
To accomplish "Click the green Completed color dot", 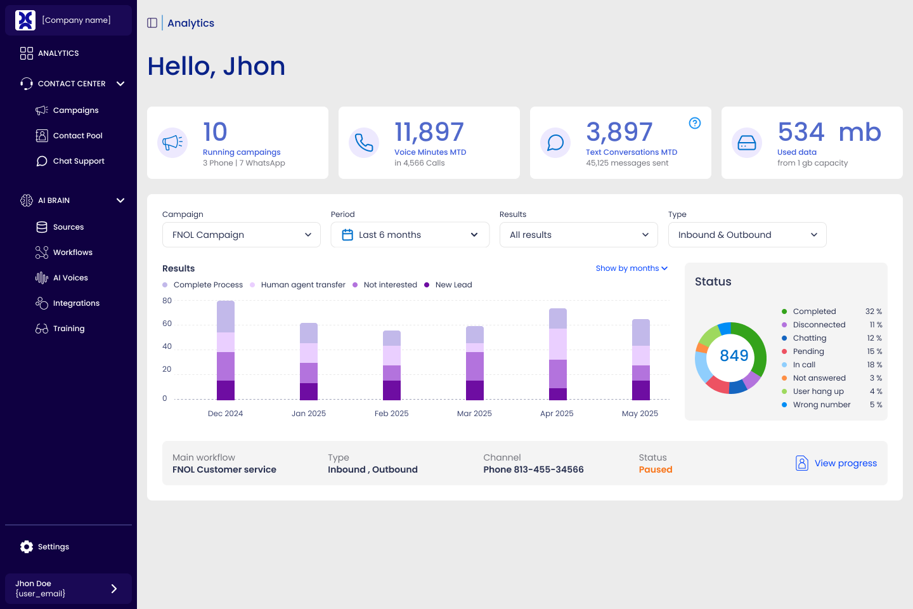I will (x=784, y=311).
